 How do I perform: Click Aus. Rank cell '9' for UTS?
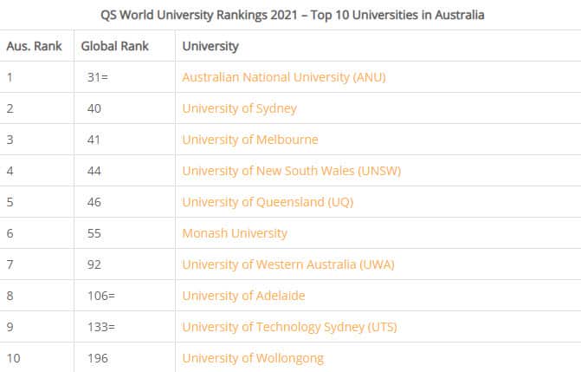pyautogui.click(x=10, y=327)
